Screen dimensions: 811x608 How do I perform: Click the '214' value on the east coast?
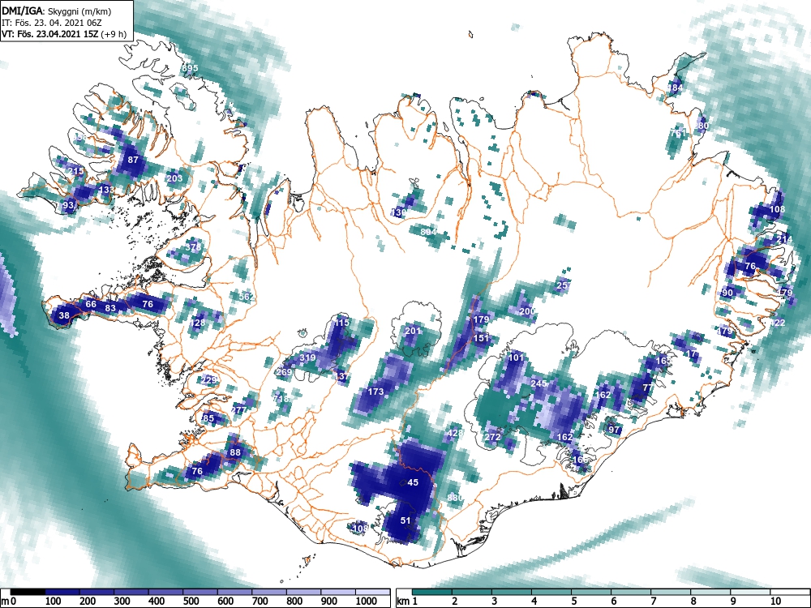784,239
